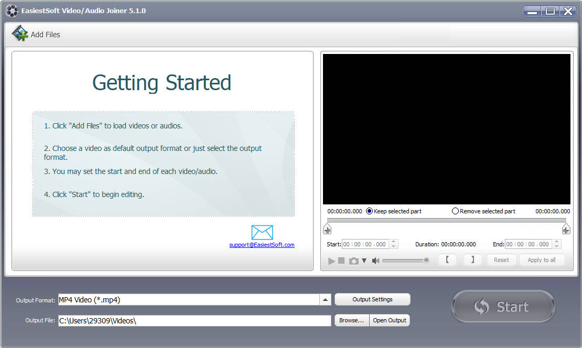
Task: Click the left trim marker handle
Action: pyautogui.click(x=327, y=230)
